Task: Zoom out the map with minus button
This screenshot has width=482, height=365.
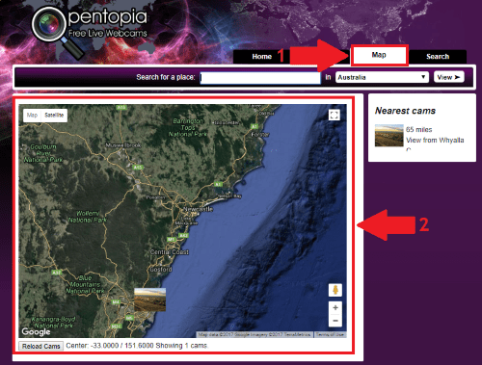Action: (335, 321)
